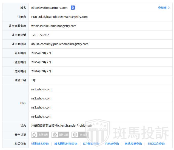Select the ns2.whois.com DNS entry

pos(41,98)
